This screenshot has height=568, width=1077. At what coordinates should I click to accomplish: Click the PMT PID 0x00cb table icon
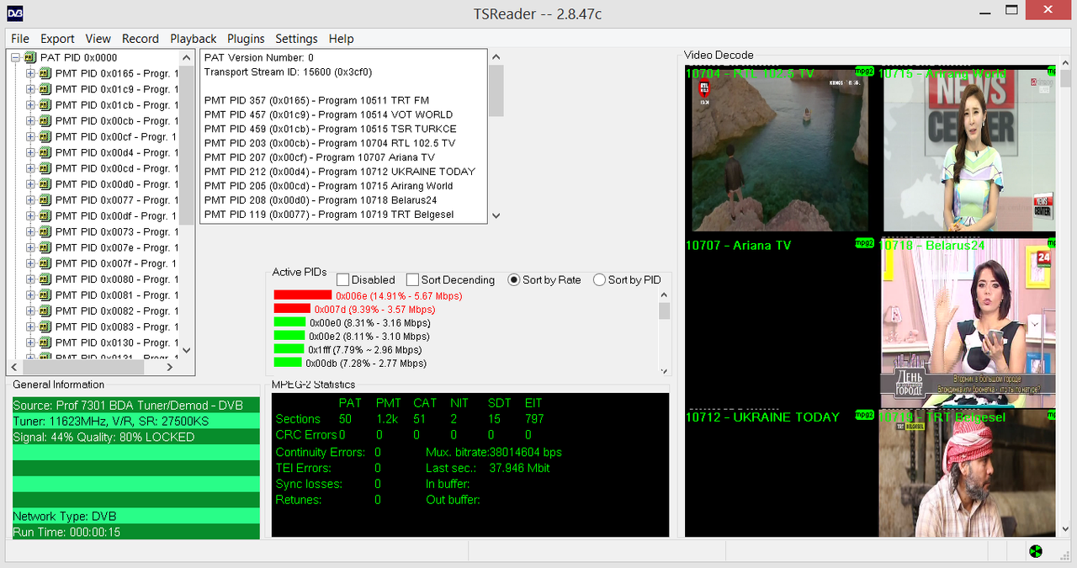tap(45, 121)
